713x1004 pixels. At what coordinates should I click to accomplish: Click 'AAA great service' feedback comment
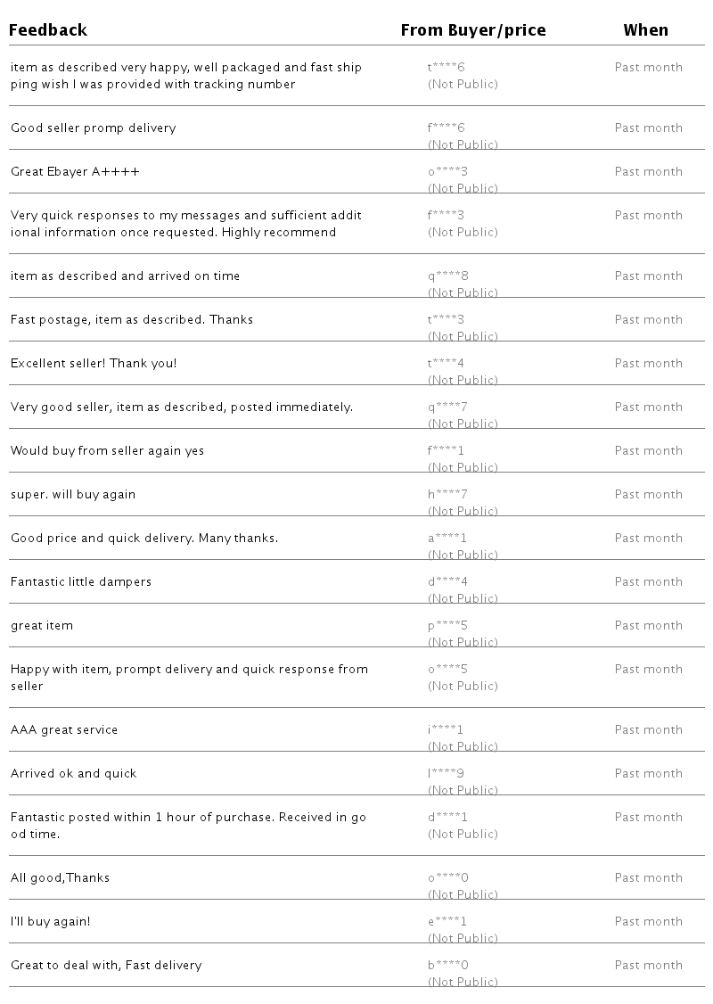pyautogui.click(x=64, y=729)
